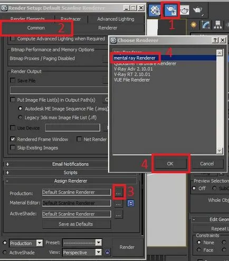229x261 pixels.
Task: Enable the Net Render checkbox
Action: pos(79,139)
